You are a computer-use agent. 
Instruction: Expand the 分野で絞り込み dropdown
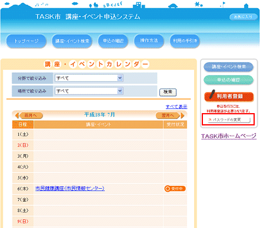click(x=89, y=78)
